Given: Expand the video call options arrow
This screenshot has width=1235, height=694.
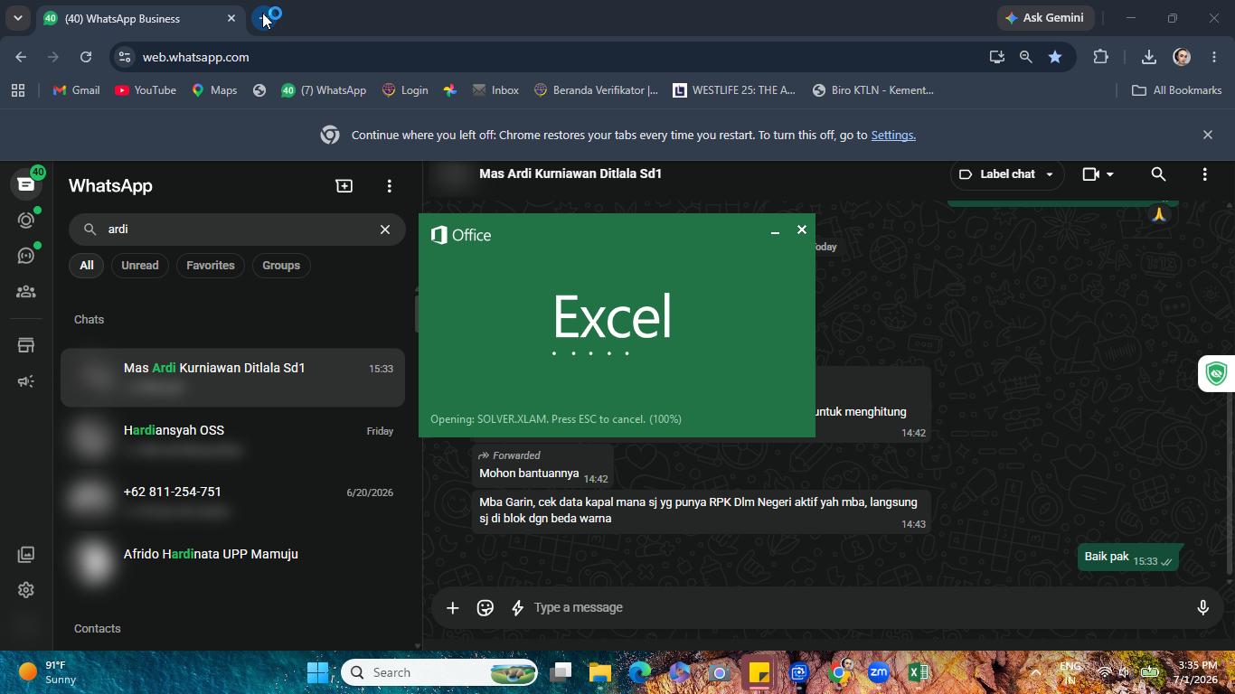Looking at the screenshot, I should point(1110,174).
